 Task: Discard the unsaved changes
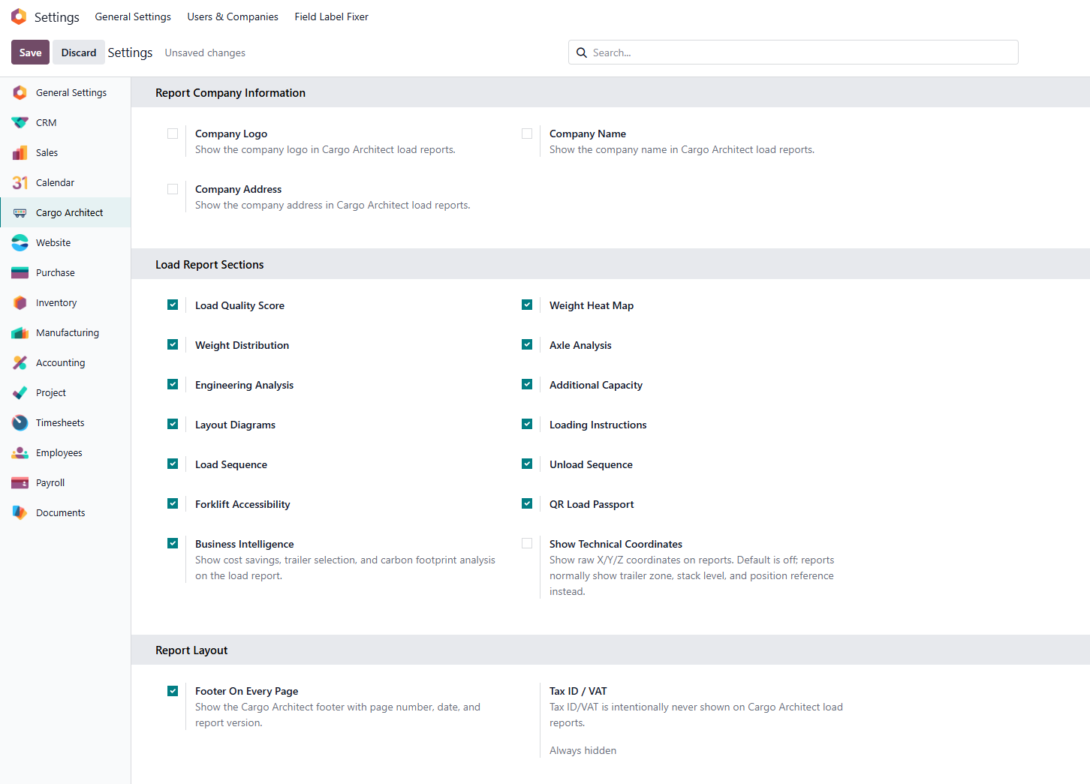pyautogui.click(x=79, y=53)
